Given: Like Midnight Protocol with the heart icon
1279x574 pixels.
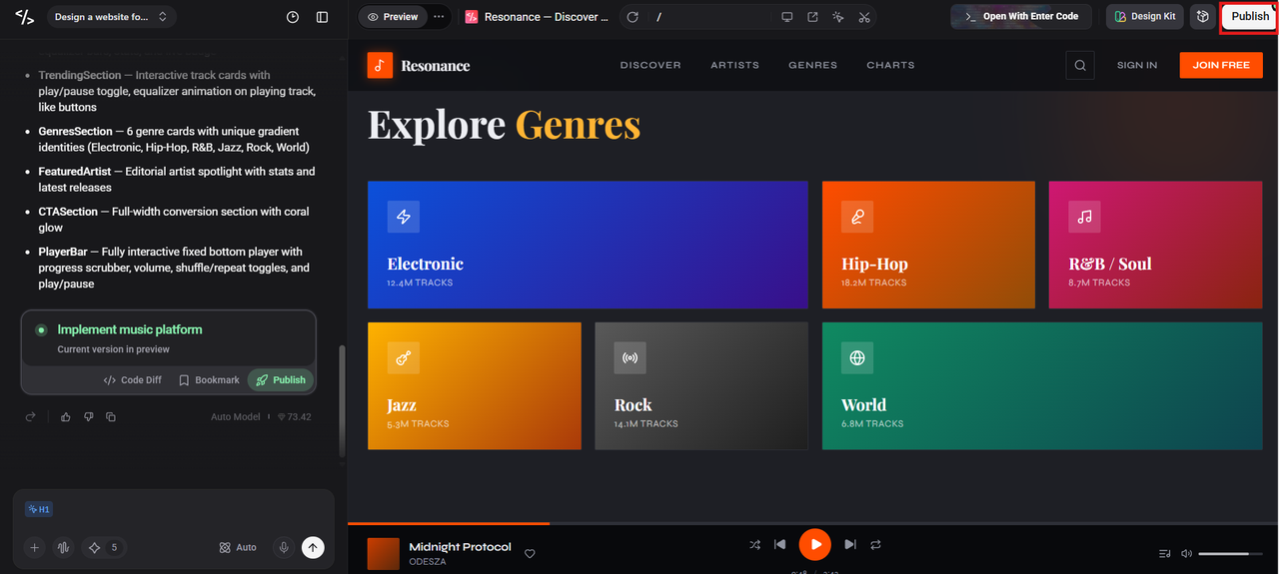Looking at the screenshot, I should 530,553.
